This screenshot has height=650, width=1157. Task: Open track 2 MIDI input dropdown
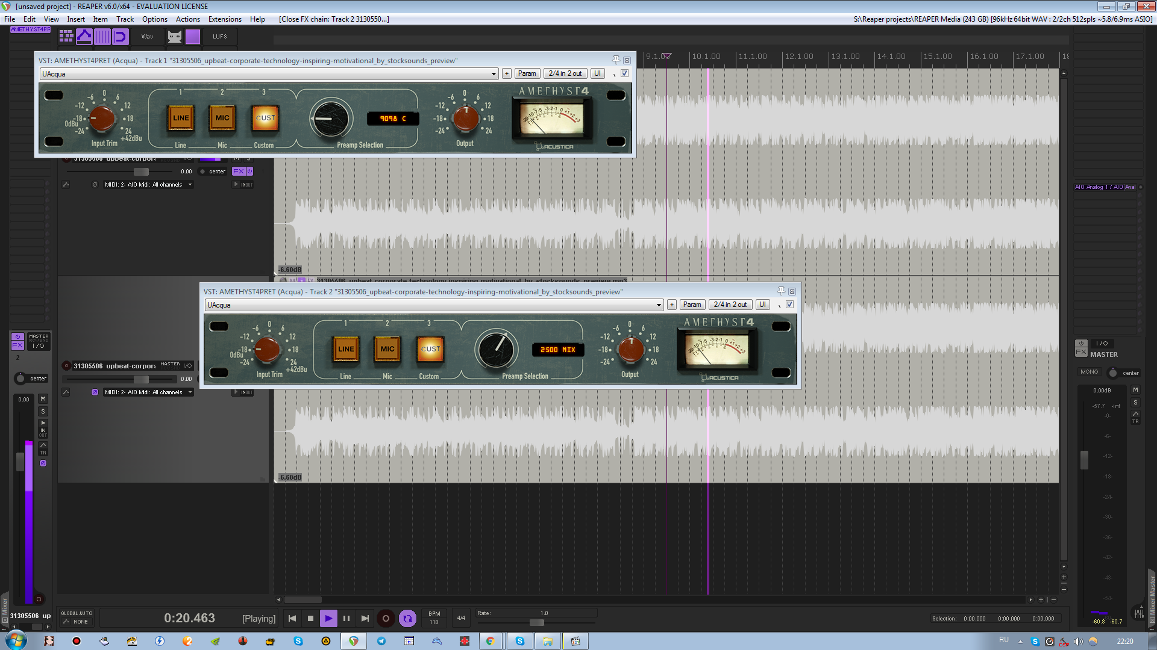148,392
